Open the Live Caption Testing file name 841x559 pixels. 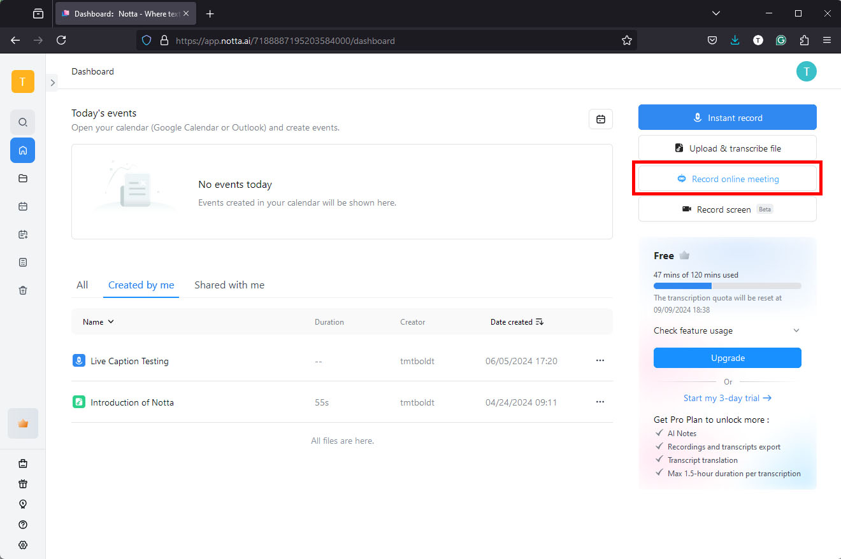pyautogui.click(x=129, y=361)
